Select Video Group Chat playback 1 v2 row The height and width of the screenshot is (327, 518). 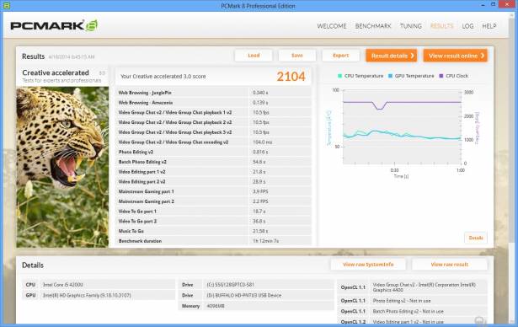(x=213, y=112)
